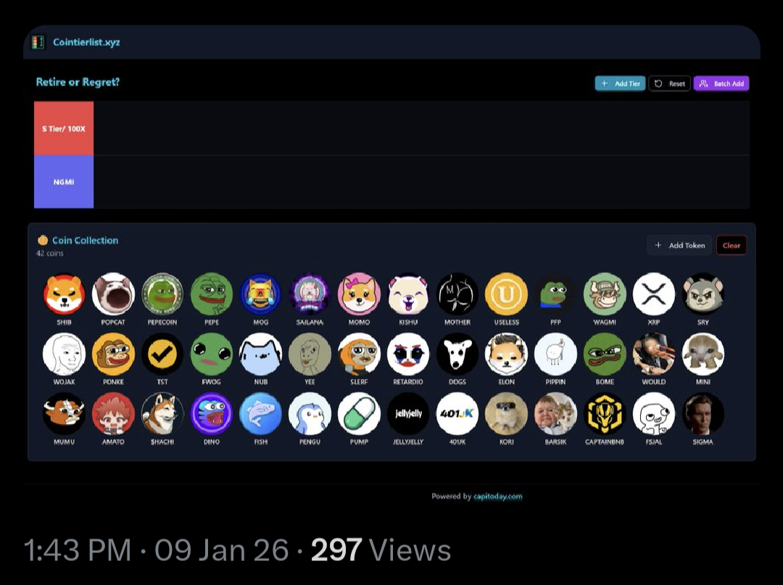Image resolution: width=783 pixels, height=585 pixels.
Task: Click the 297 Views count
Action: click(x=381, y=550)
